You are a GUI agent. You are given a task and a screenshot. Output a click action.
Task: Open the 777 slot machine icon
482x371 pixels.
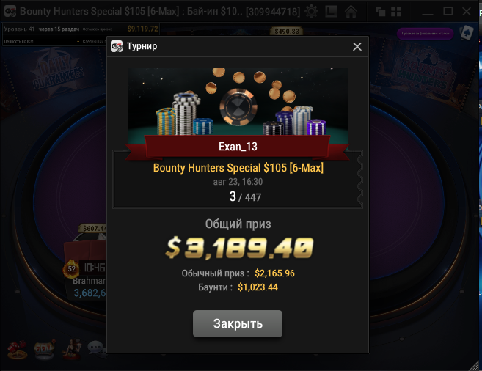[x=44, y=350]
